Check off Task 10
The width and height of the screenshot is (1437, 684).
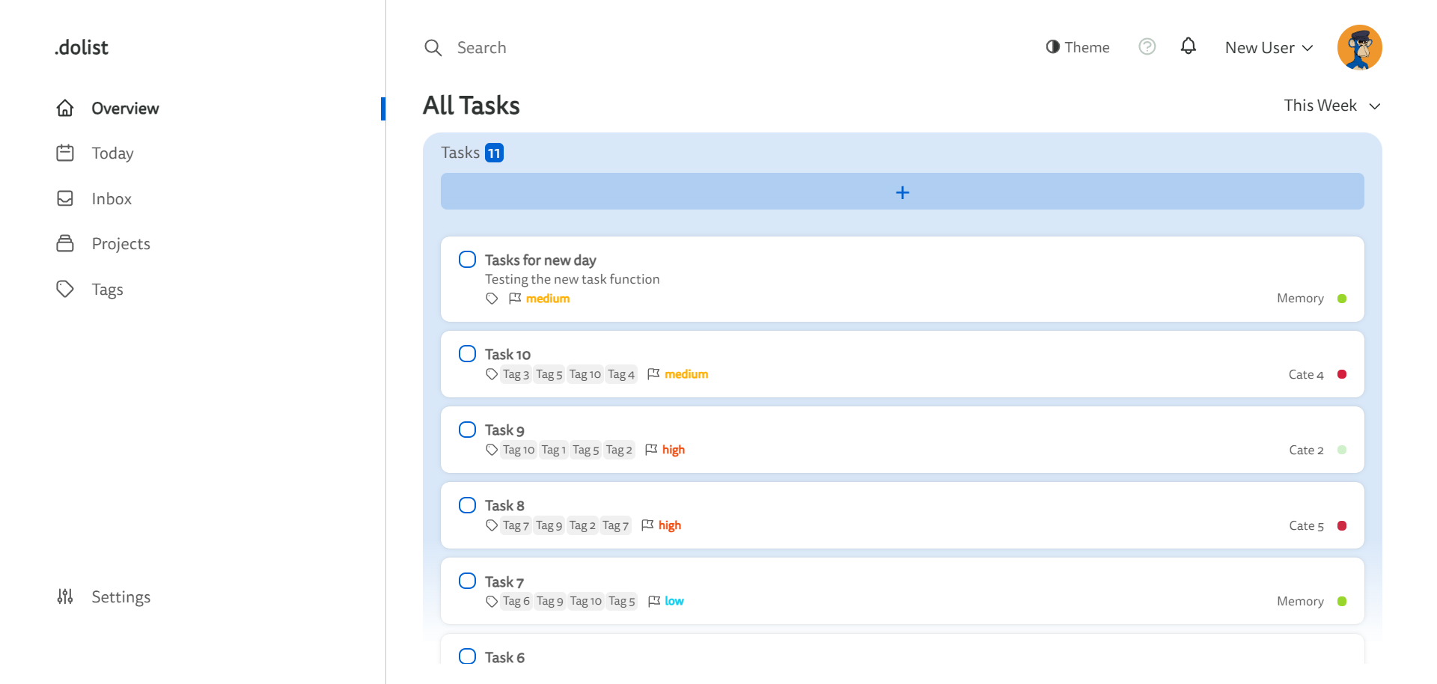[x=467, y=354]
